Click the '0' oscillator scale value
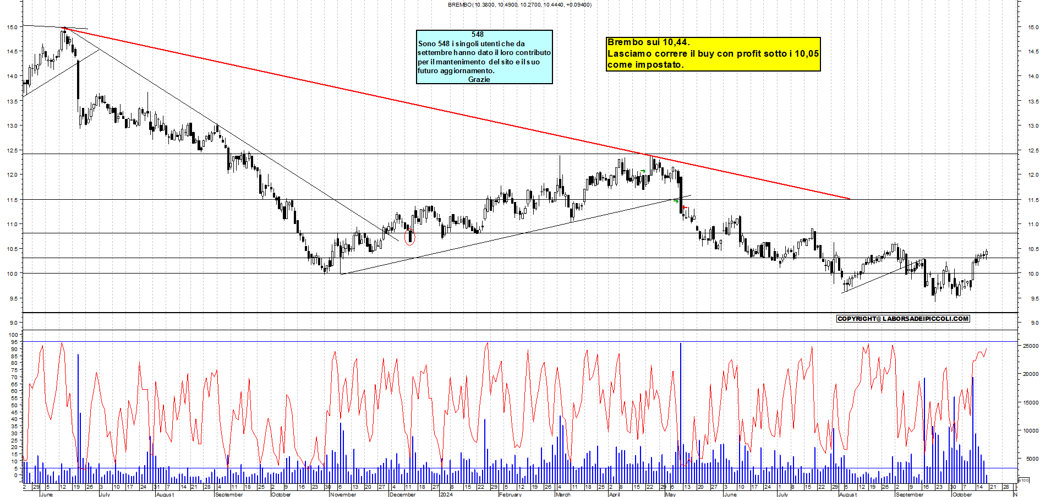The height and width of the screenshot is (497, 1040). [16, 475]
